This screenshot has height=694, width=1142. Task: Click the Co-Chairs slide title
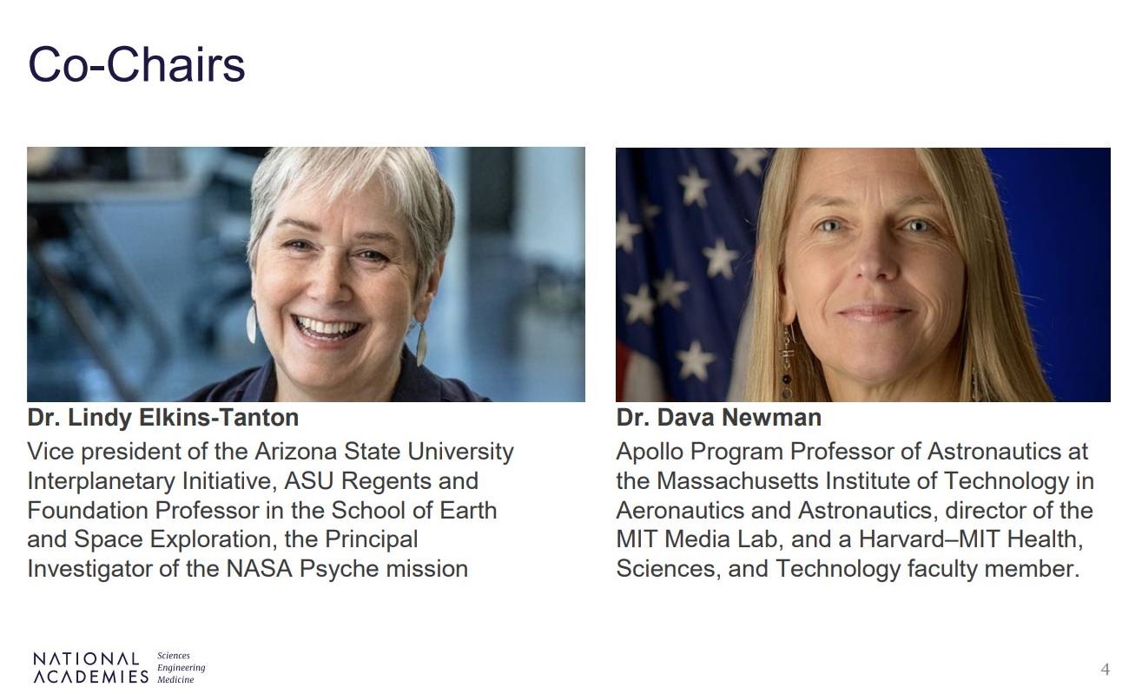[x=136, y=65]
